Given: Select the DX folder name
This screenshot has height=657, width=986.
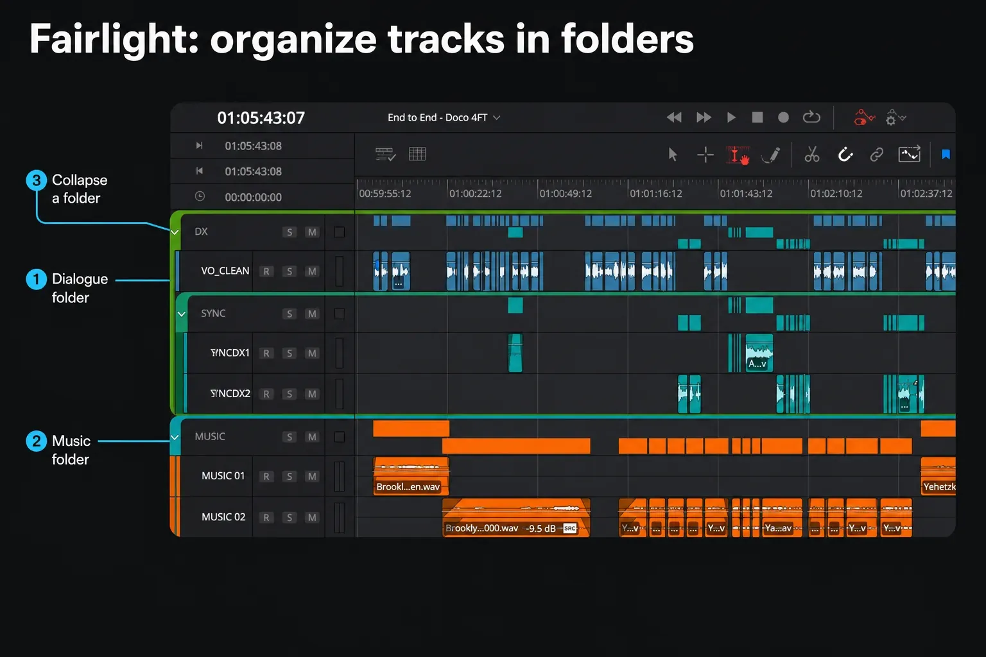Looking at the screenshot, I should click(201, 232).
